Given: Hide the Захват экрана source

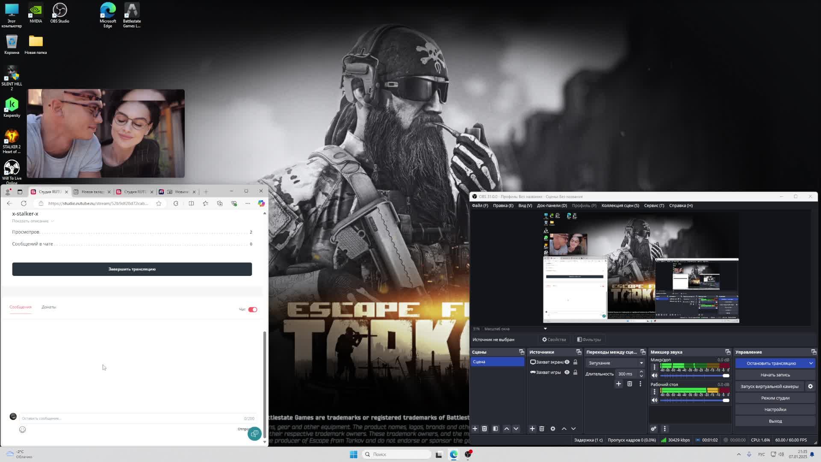Looking at the screenshot, I should (x=567, y=362).
